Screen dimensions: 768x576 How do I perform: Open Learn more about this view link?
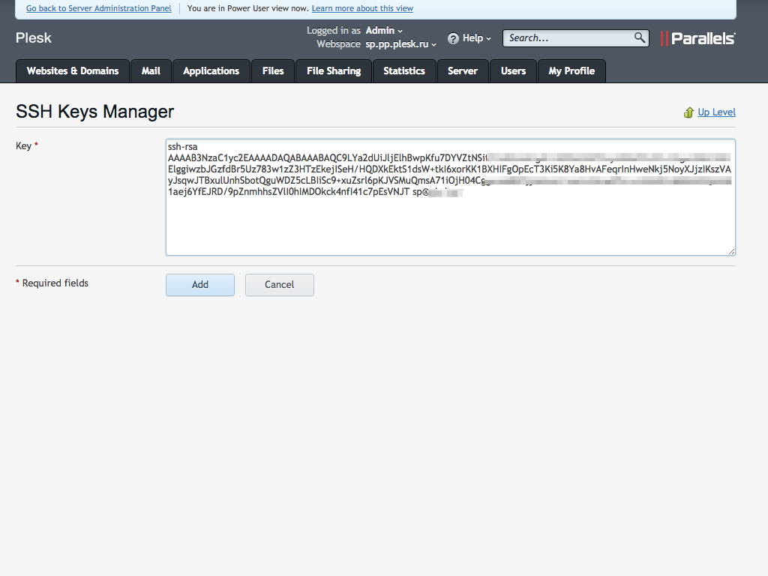362,8
